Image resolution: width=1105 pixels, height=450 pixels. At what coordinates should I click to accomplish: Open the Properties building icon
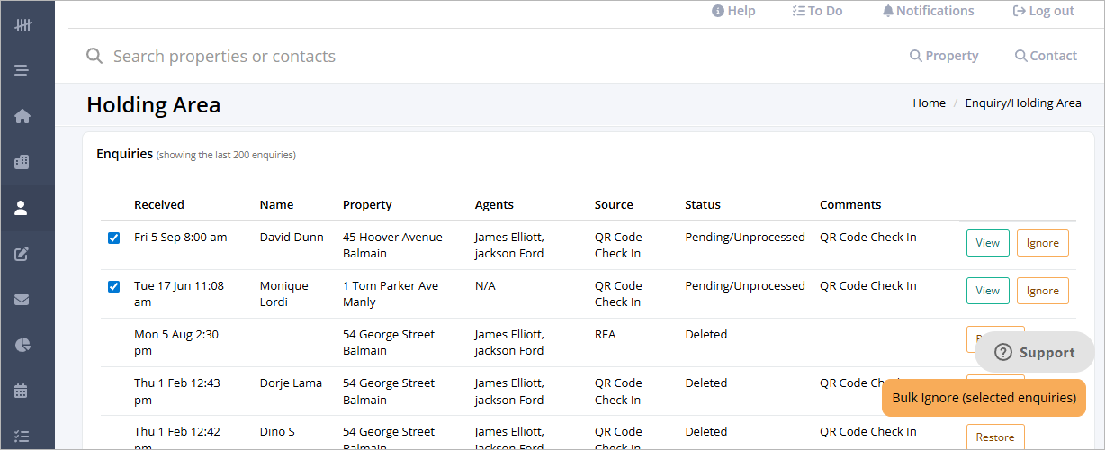pyautogui.click(x=22, y=162)
